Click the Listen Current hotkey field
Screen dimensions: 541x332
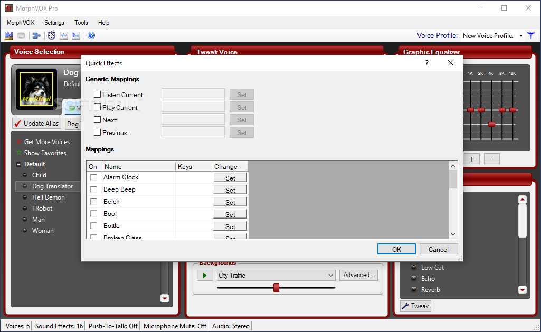point(193,94)
